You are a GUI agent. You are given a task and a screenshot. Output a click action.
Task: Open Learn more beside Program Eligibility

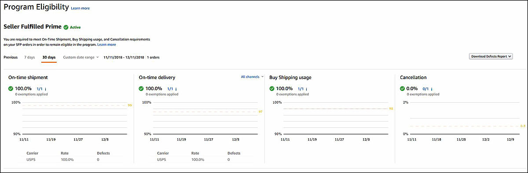[80, 8]
